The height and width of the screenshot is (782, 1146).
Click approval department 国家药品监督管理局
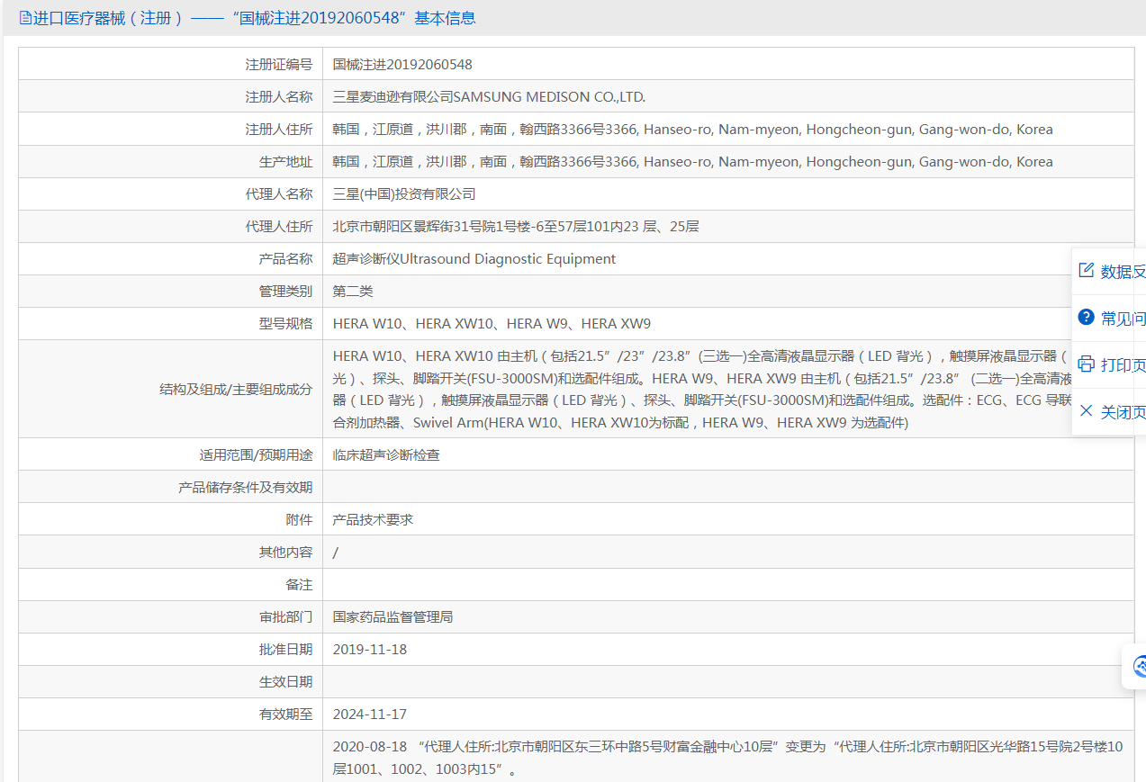coord(393,617)
